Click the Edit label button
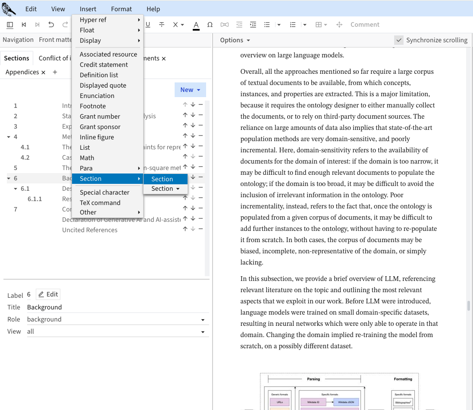The image size is (473, 410). 48,294
